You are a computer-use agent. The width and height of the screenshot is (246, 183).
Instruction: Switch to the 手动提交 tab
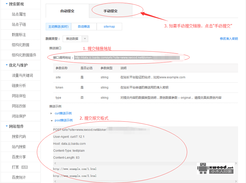coord(110,11)
